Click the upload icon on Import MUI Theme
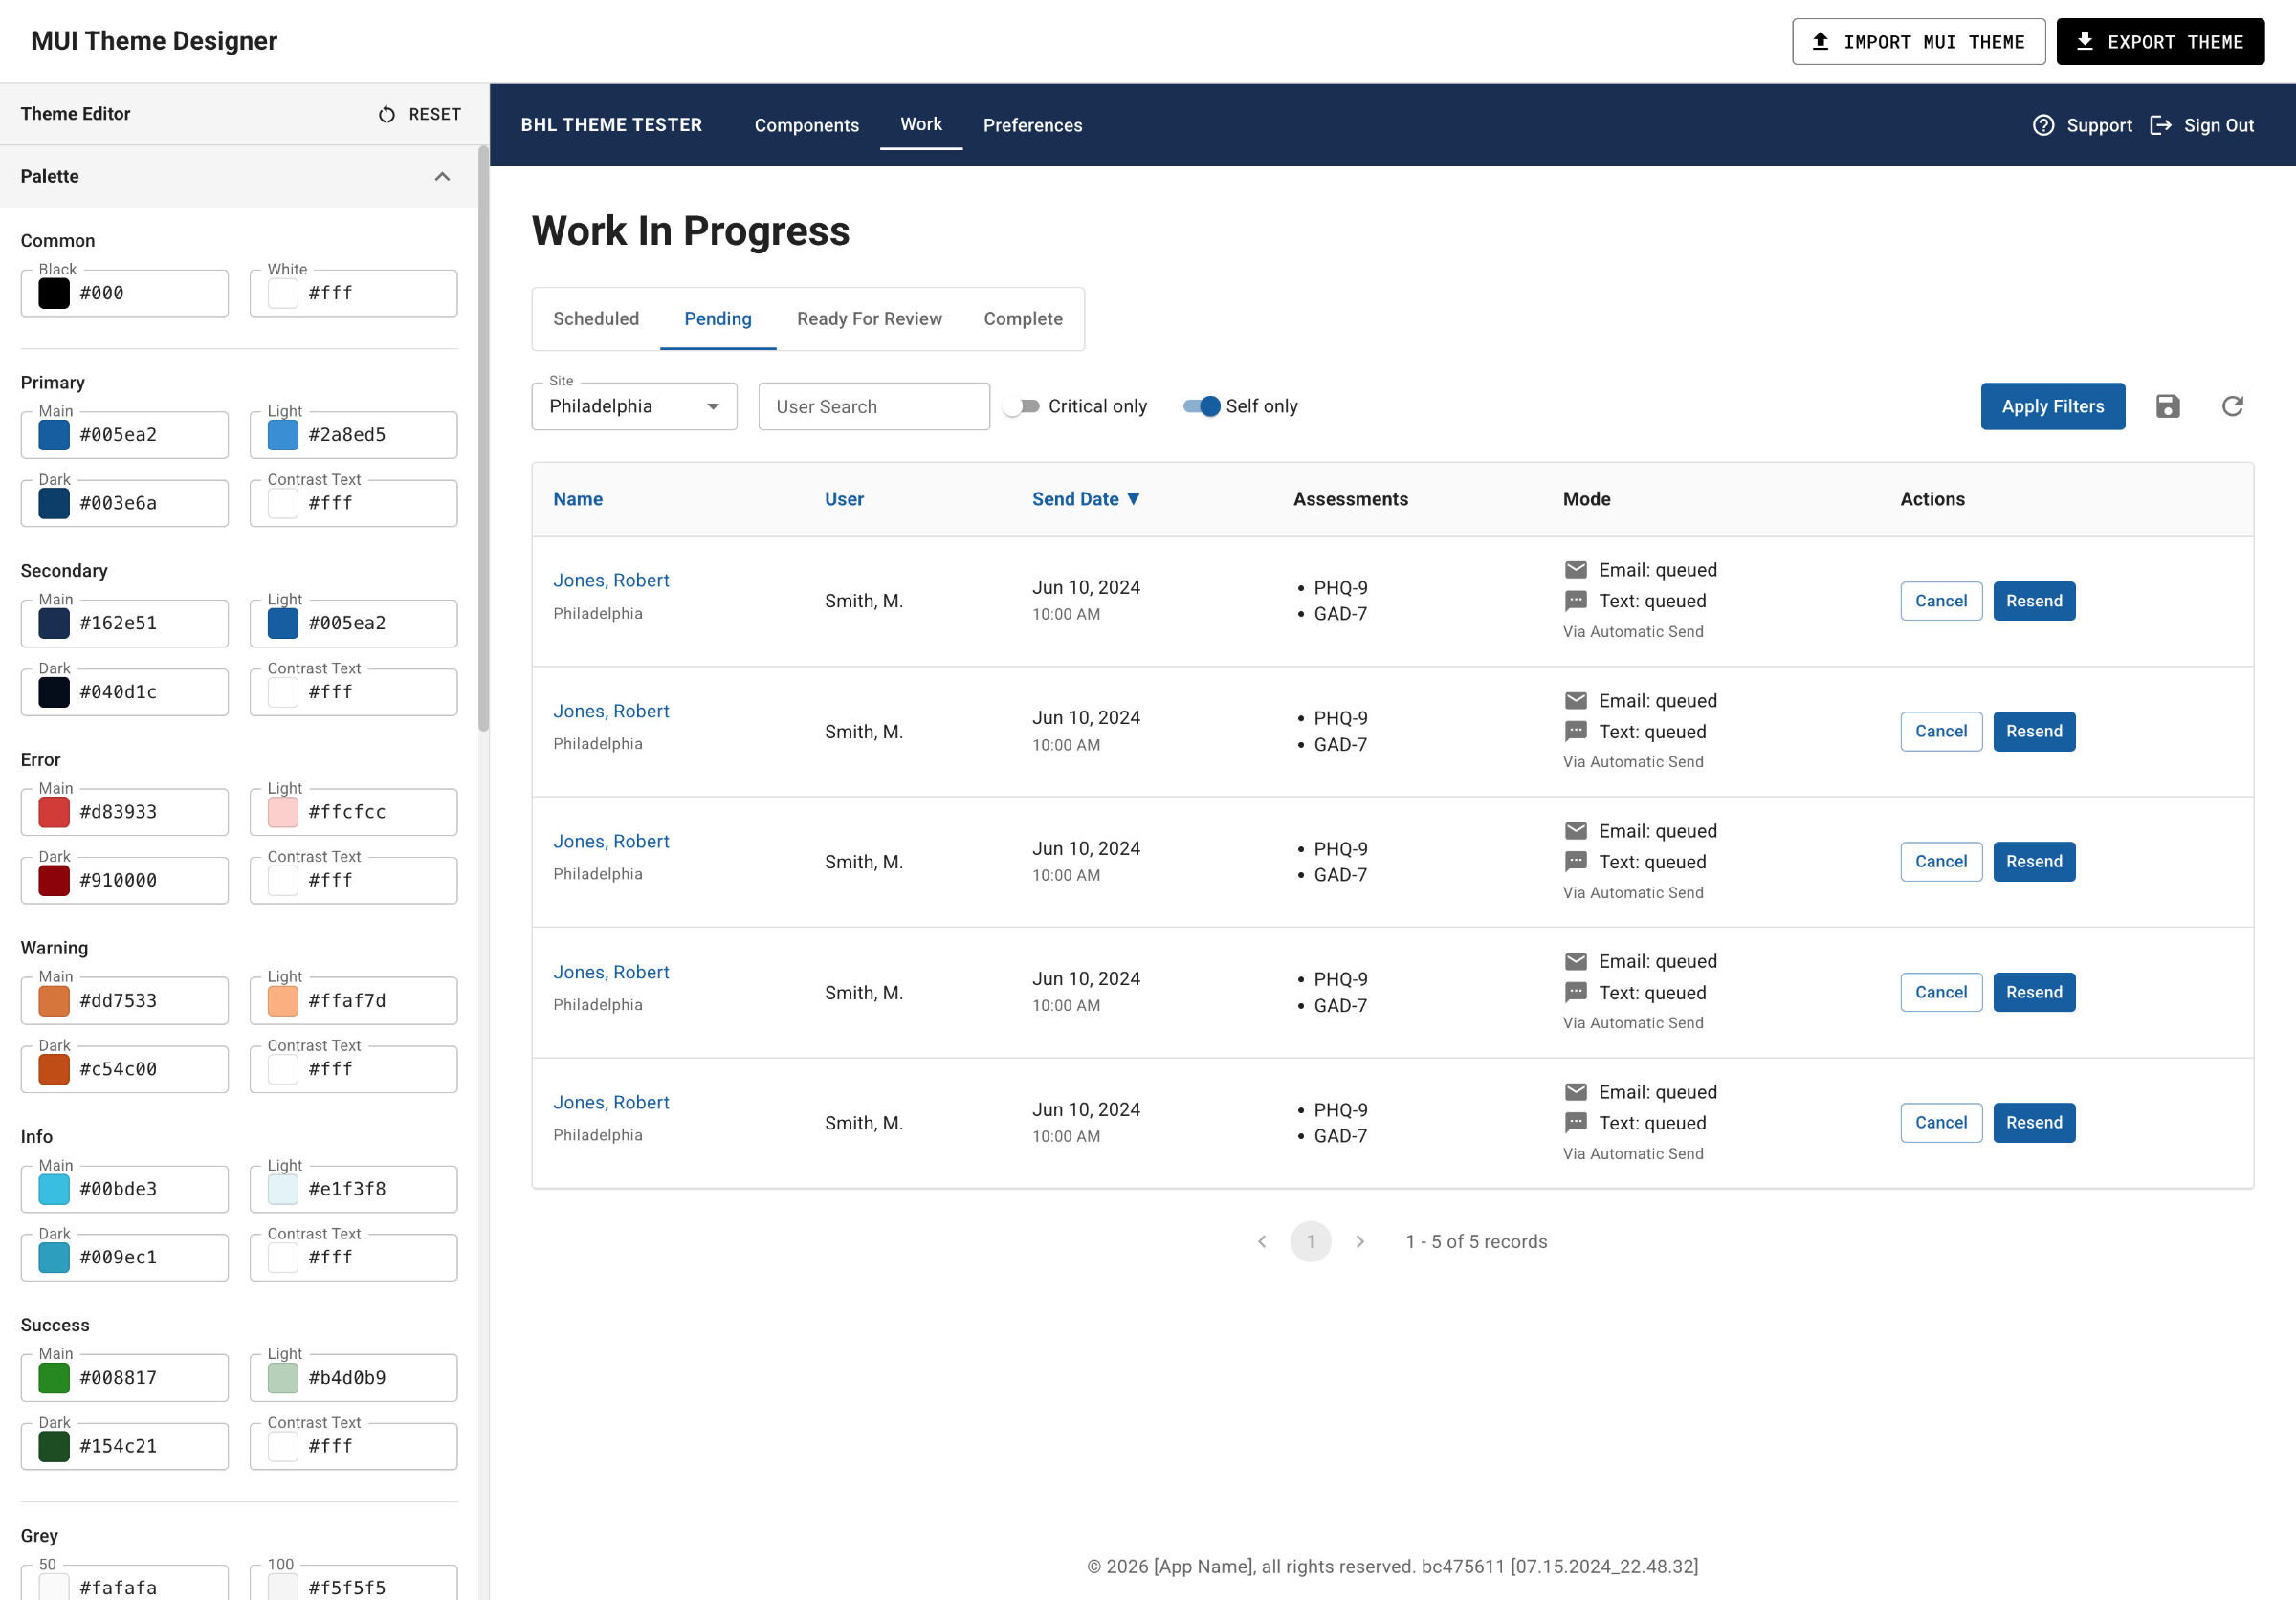 coord(1821,41)
